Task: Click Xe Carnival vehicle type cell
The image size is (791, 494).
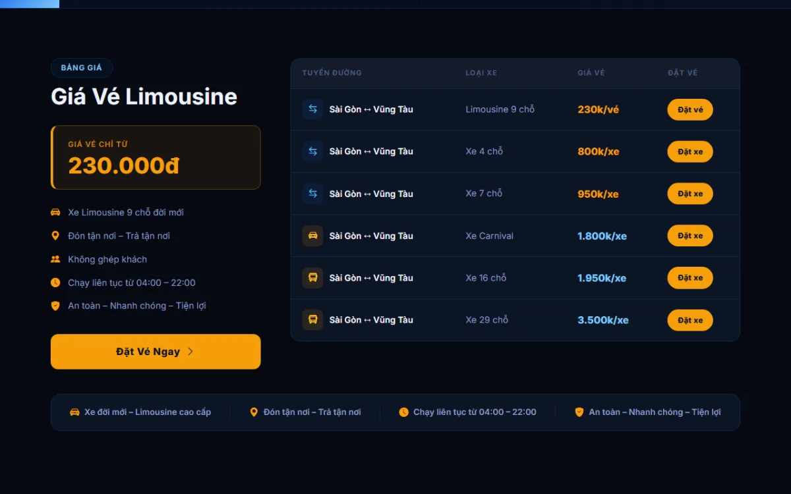Action: click(x=489, y=236)
